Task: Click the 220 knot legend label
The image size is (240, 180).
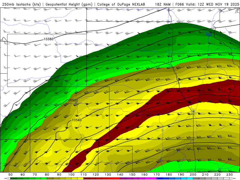Action: (x=217, y=175)
